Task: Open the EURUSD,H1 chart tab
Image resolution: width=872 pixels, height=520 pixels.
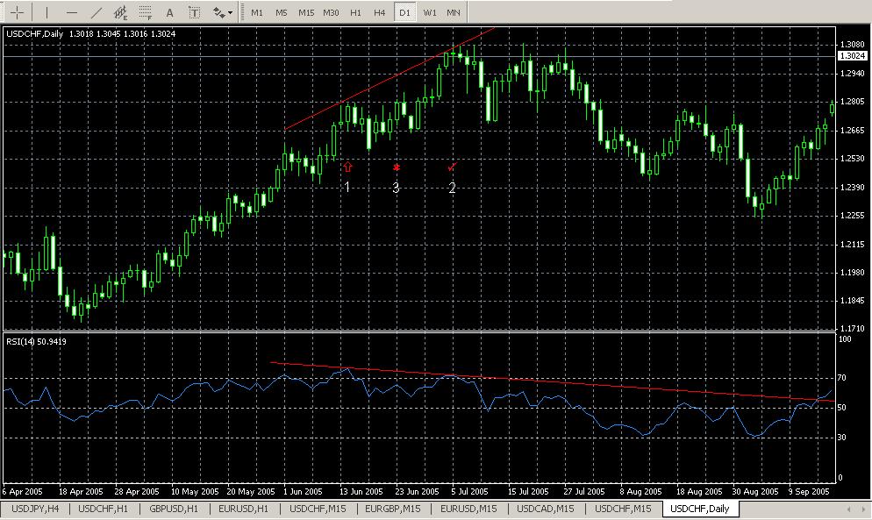Action: pos(244,509)
